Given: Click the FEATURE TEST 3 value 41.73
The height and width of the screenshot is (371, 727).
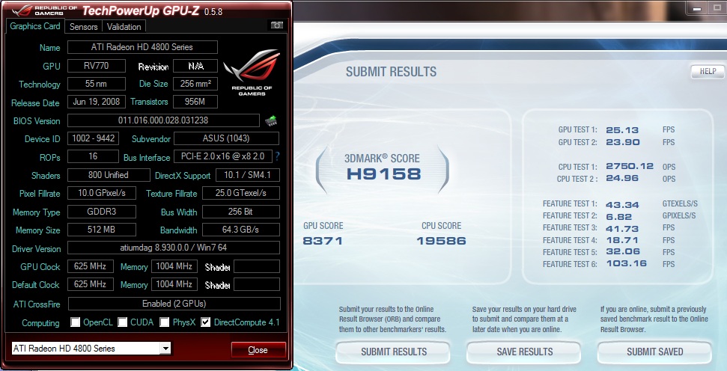Looking at the screenshot, I should point(622,228).
